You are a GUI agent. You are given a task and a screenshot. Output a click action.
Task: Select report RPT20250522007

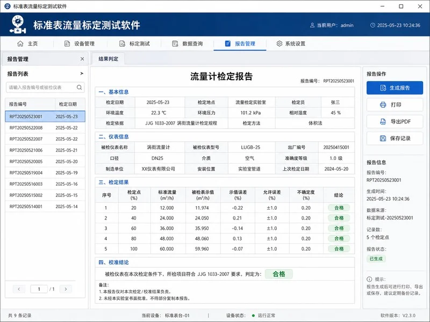[45, 139]
